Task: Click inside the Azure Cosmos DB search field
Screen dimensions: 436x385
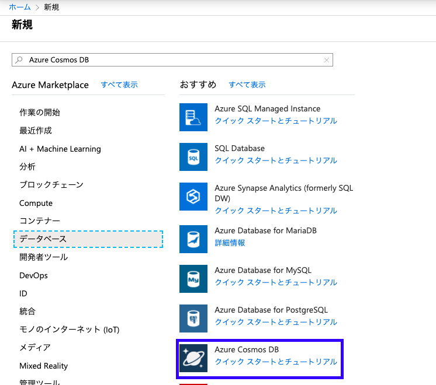Action: 172,60
